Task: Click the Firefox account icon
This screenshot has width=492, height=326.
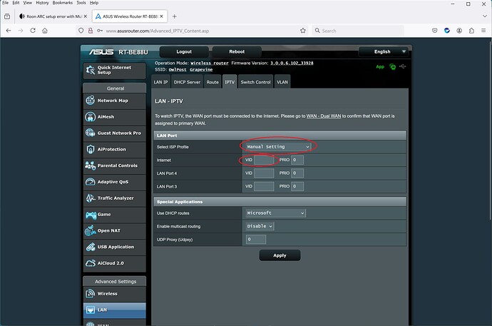Action: (x=459, y=31)
